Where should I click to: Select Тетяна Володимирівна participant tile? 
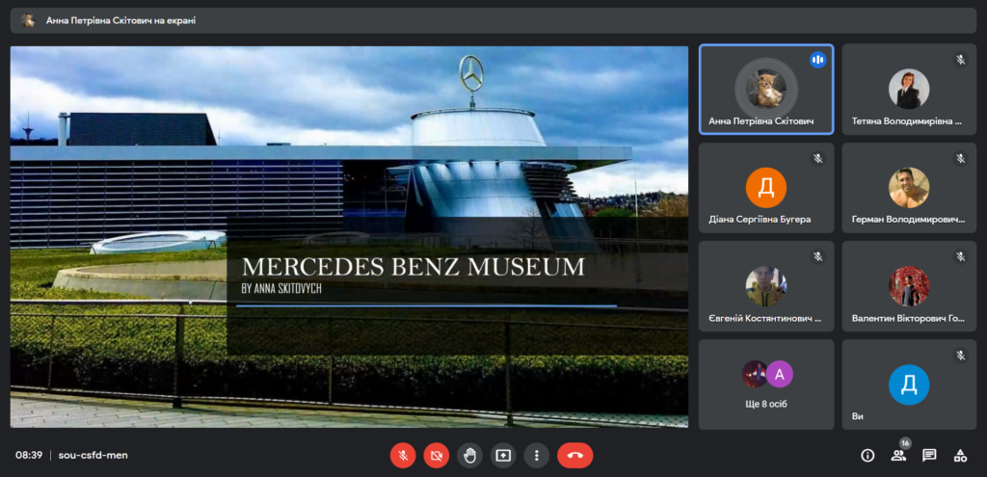point(909,90)
